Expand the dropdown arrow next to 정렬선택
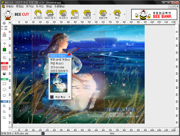Image resolution: width=180 pixels, height=136 pixels. pyautogui.click(x=110, y=14)
